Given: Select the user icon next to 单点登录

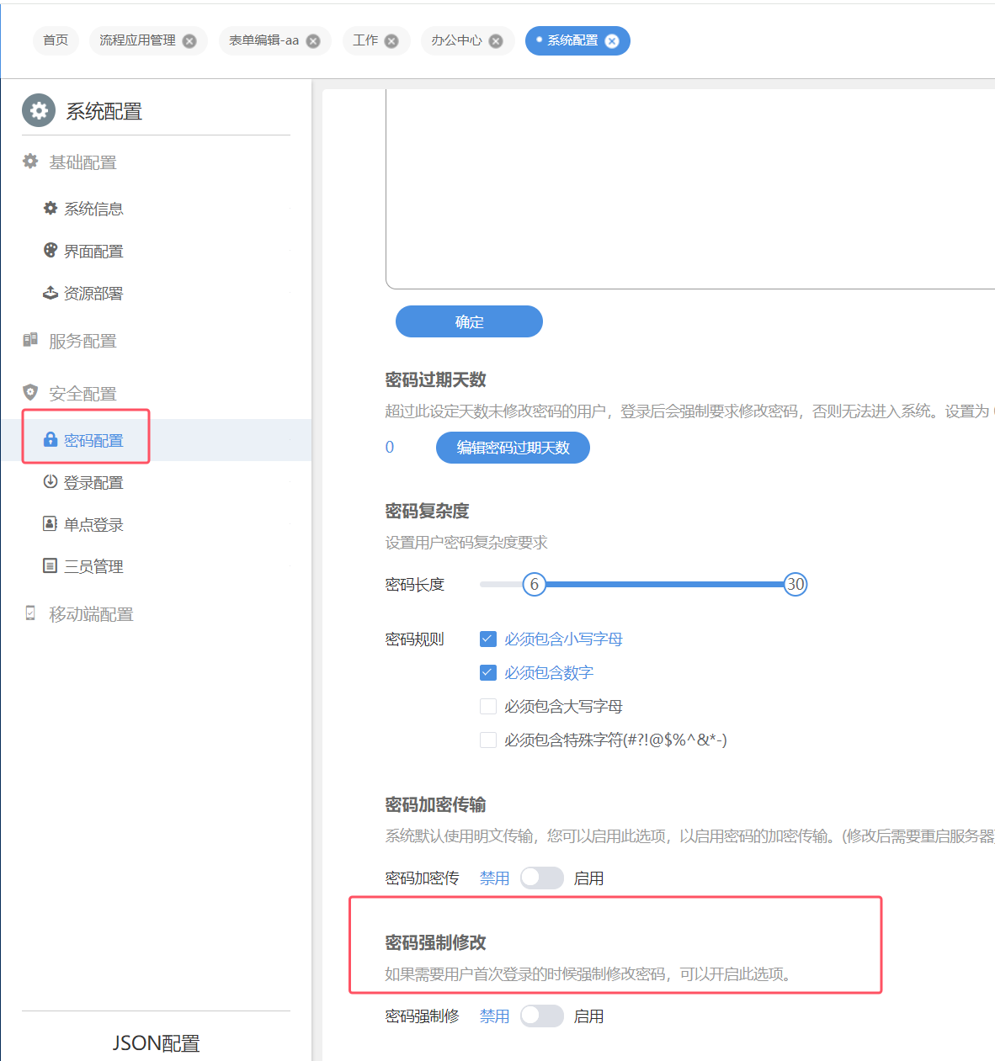Looking at the screenshot, I should click(x=50, y=523).
